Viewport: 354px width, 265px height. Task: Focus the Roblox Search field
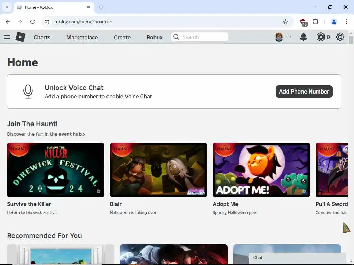[x=200, y=37]
